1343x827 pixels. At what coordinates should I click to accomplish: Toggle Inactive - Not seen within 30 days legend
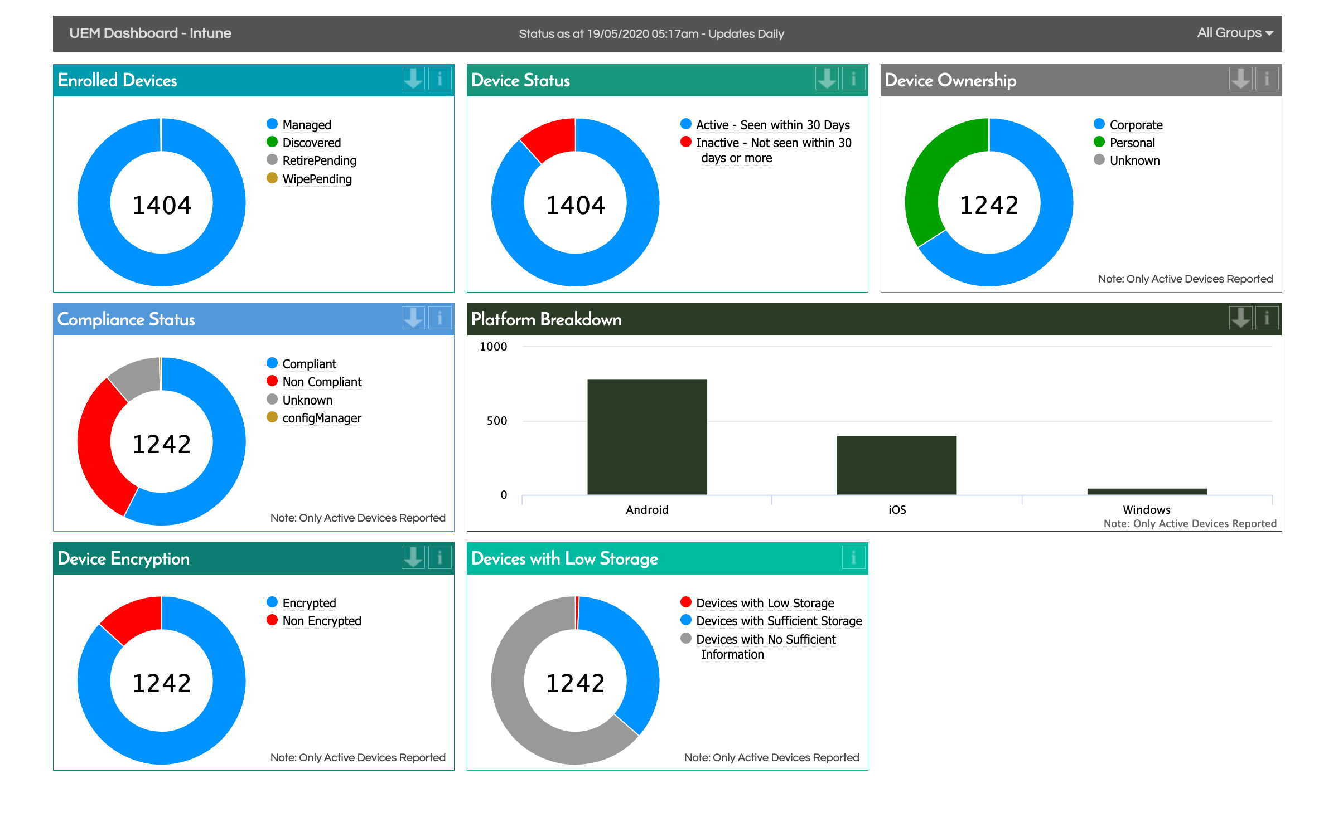click(x=766, y=150)
